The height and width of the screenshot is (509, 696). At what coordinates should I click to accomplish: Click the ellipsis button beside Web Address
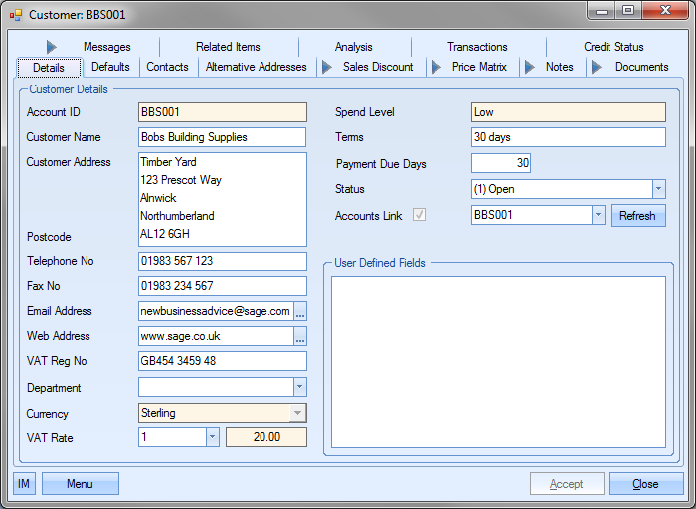pos(300,337)
